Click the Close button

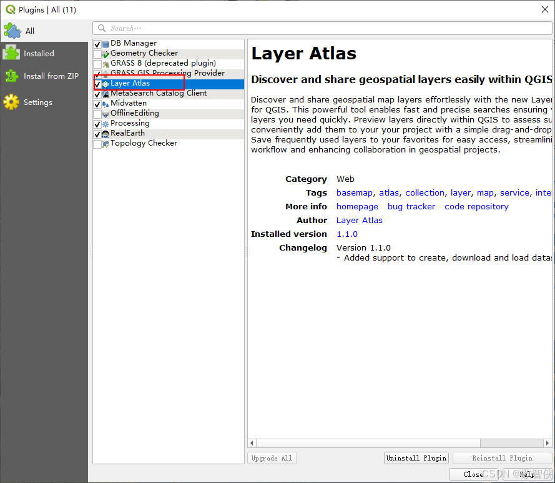click(474, 474)
